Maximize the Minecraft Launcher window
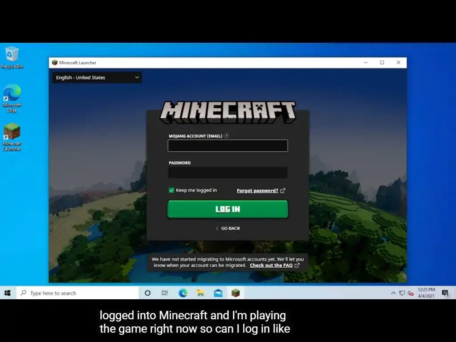The image size is (456, 342). (382, 62)
